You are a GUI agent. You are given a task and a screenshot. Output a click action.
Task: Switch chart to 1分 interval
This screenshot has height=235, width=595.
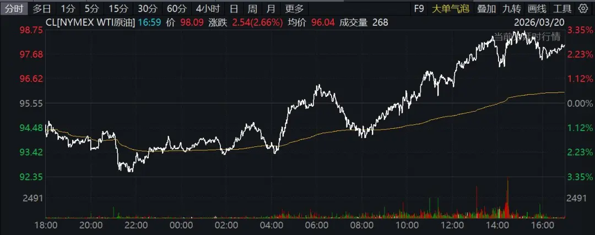pyautogui.click(x=68, y=8)
